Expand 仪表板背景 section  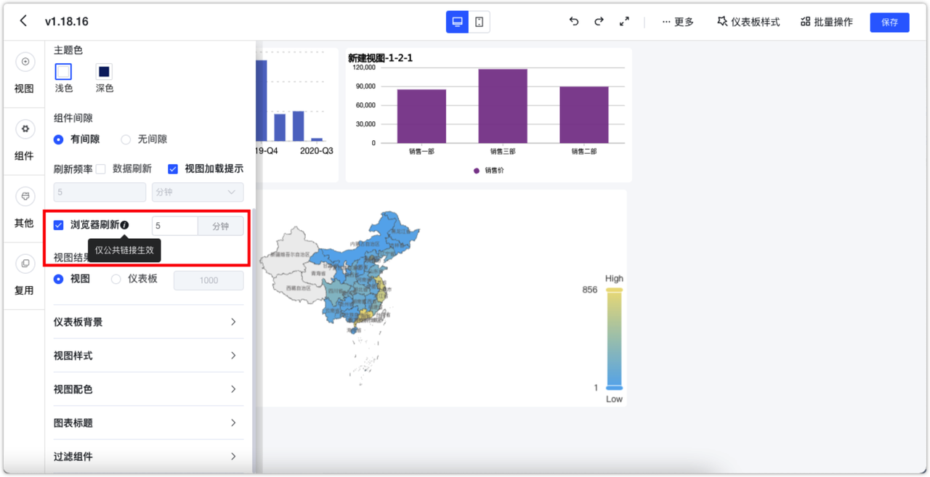(149, 322)
